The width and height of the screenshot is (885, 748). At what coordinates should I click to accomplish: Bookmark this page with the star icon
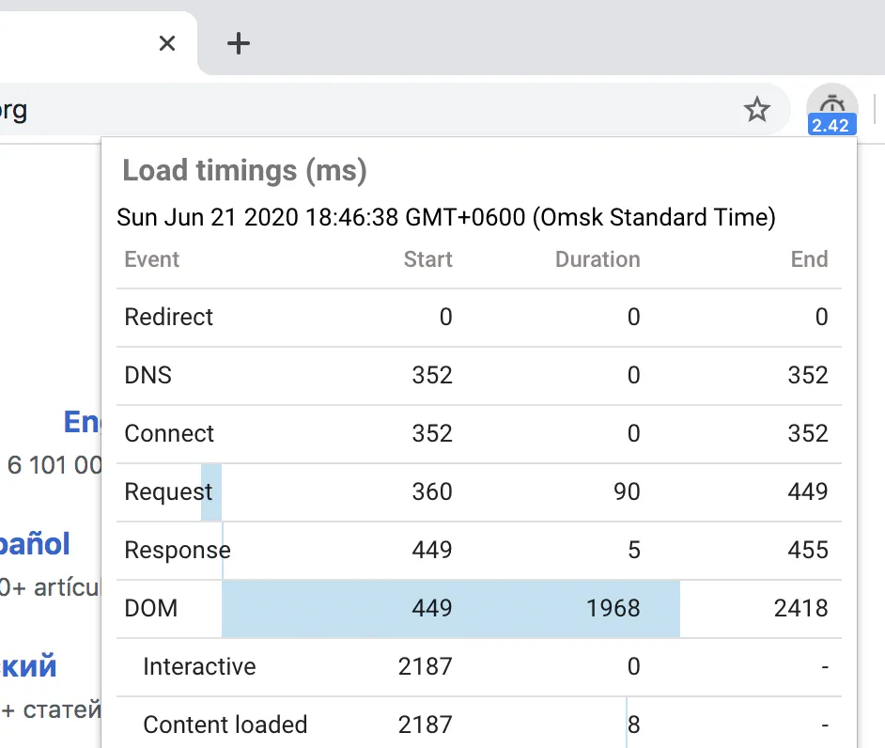[x=757, y=110]
